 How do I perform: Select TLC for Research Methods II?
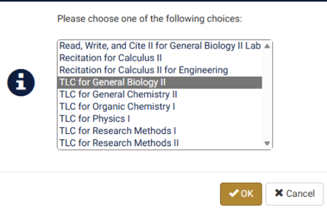coord(119,143)
